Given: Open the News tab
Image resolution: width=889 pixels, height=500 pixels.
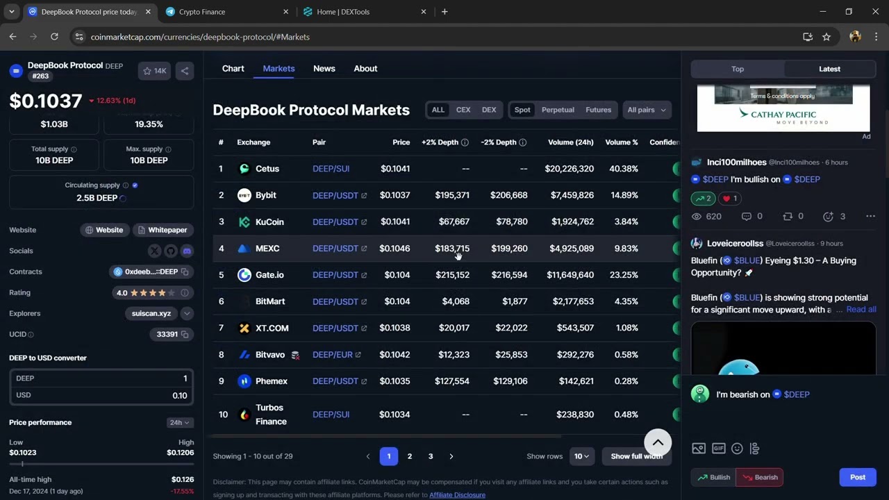Looking at the screenshot, I should [324, 69].
